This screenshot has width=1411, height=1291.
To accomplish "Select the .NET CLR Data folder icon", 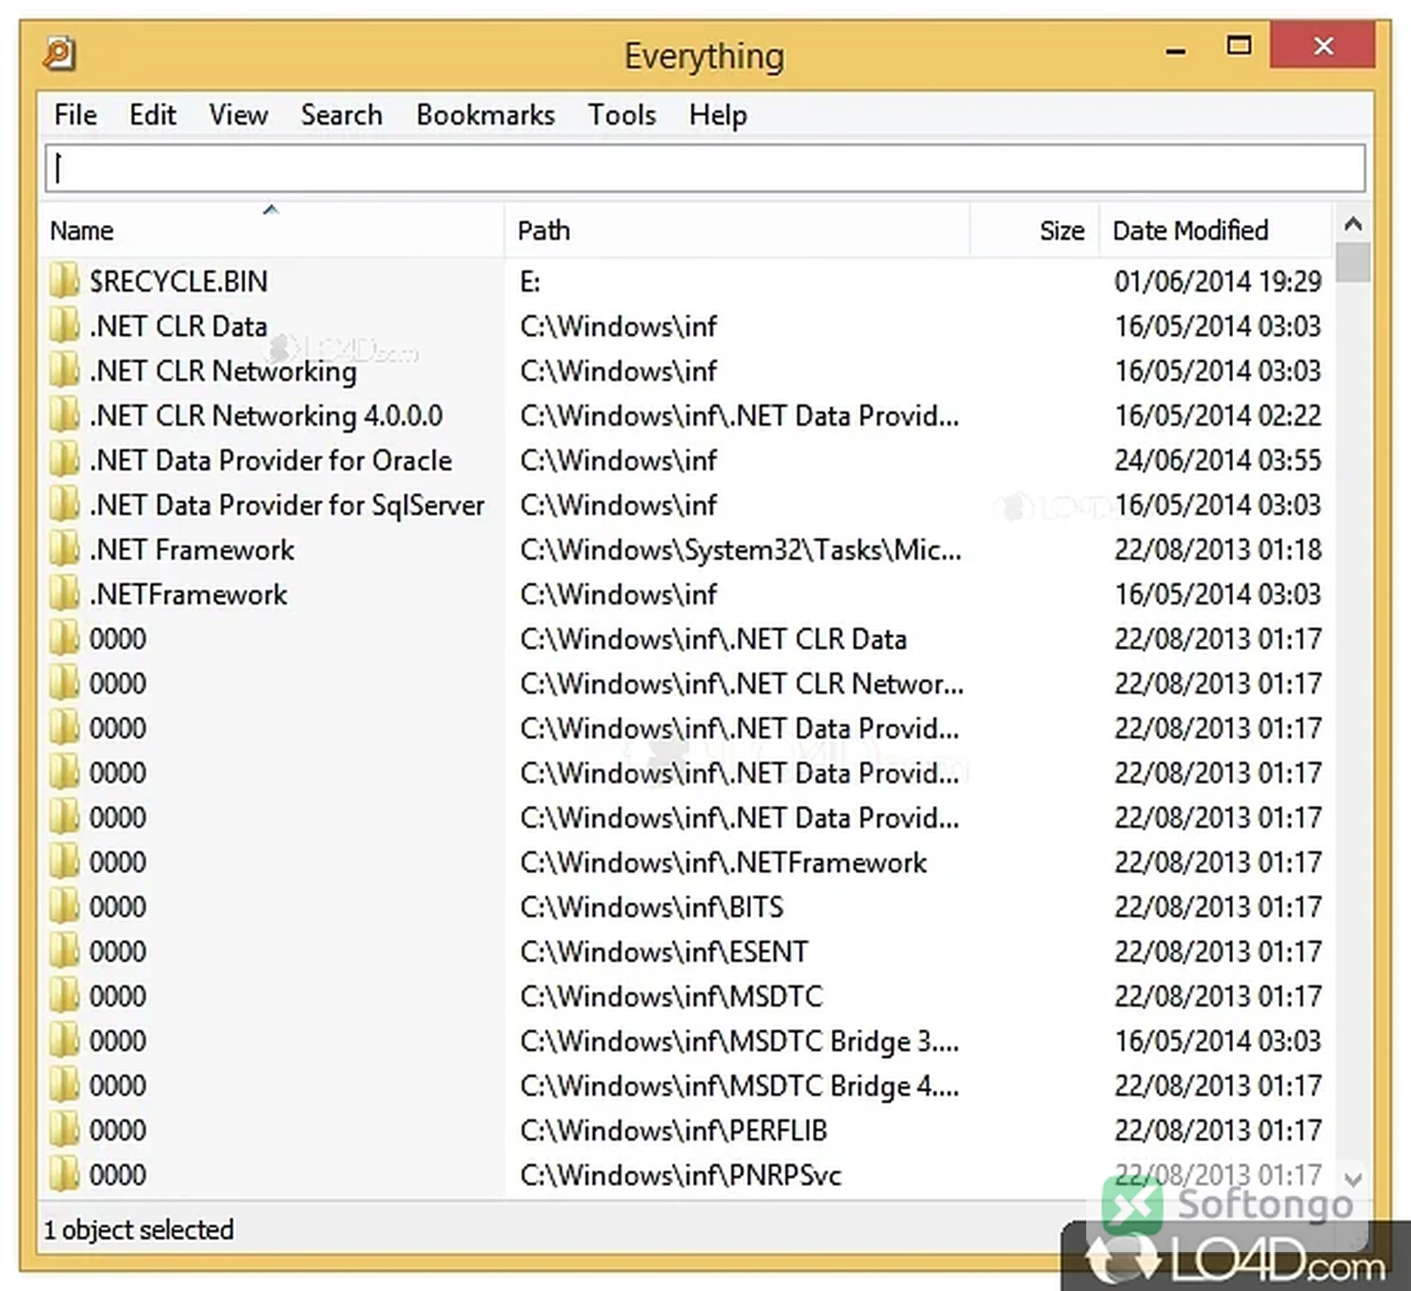I will click(x=65, y=326).
